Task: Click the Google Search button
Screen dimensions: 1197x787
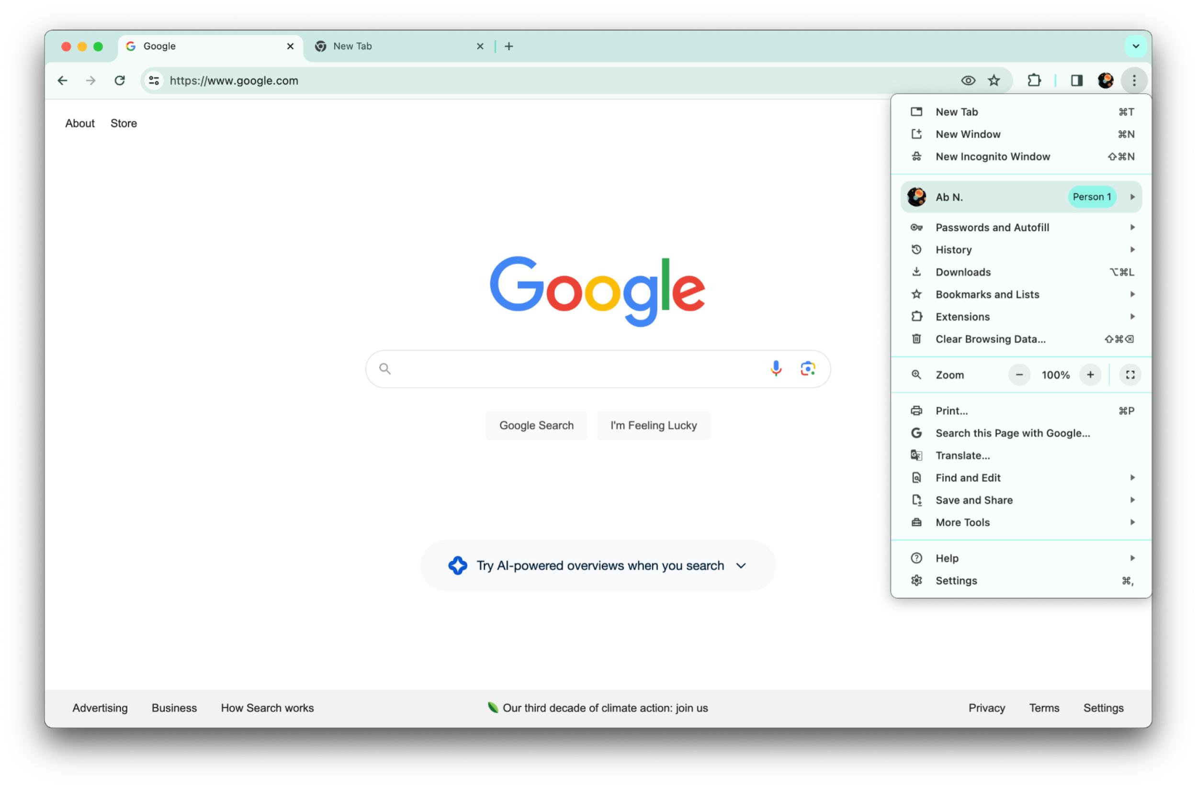Action: tap(536, 425)
